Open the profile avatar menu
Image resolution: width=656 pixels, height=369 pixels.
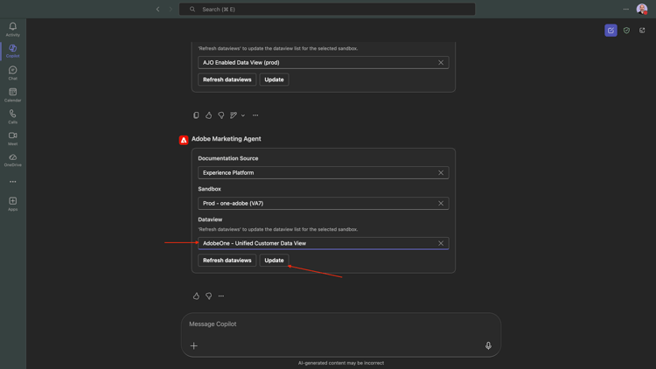pyautogui.click(x=642, y=10)
